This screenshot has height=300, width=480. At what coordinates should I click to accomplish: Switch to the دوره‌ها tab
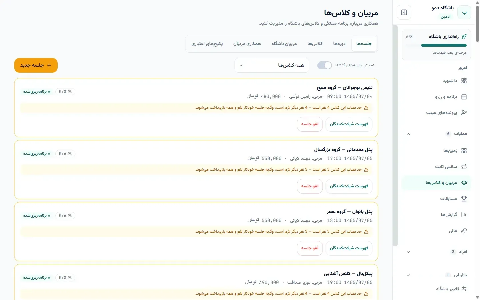(x=339, y=44)
